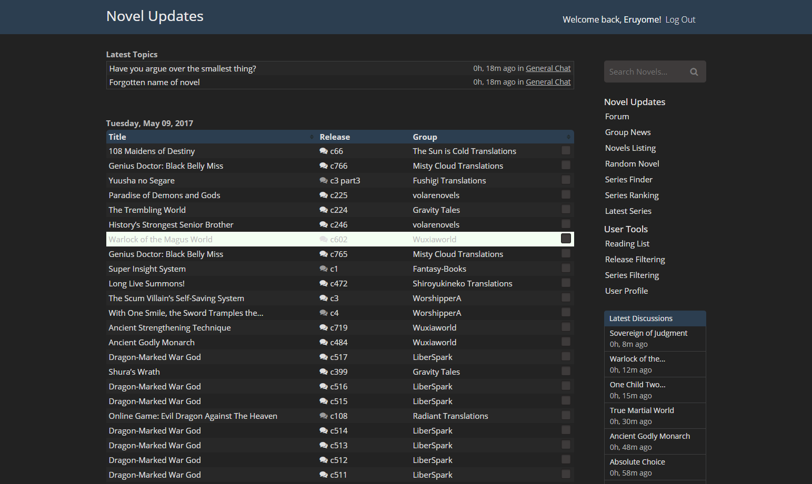The image size is (812, 484).
Task: Focus the Search Novels input field
Action: tap(645, 72)
